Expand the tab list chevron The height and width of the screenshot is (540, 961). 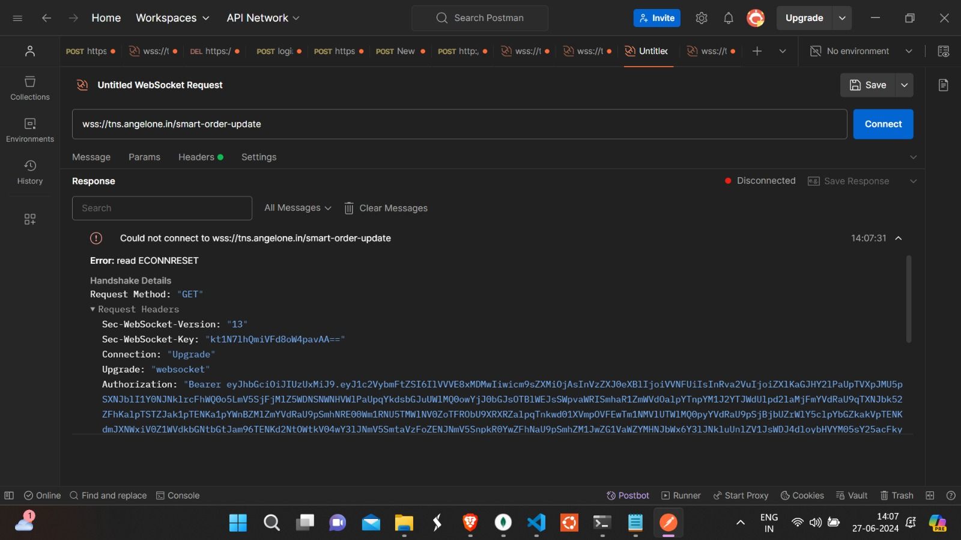pos(783,51)
